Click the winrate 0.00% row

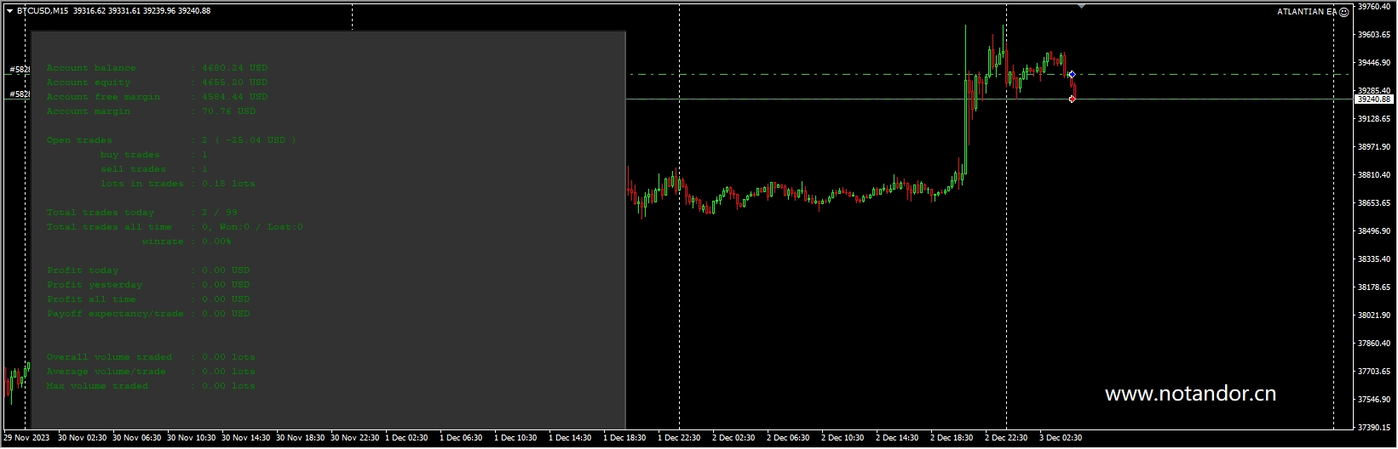187,242
